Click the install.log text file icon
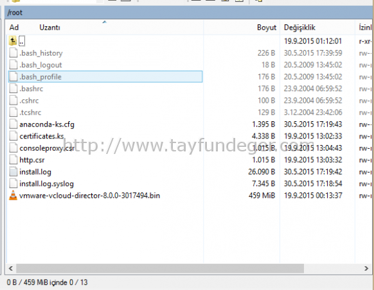The width and height of the screenshot is (374, 290). click(13, 172)
